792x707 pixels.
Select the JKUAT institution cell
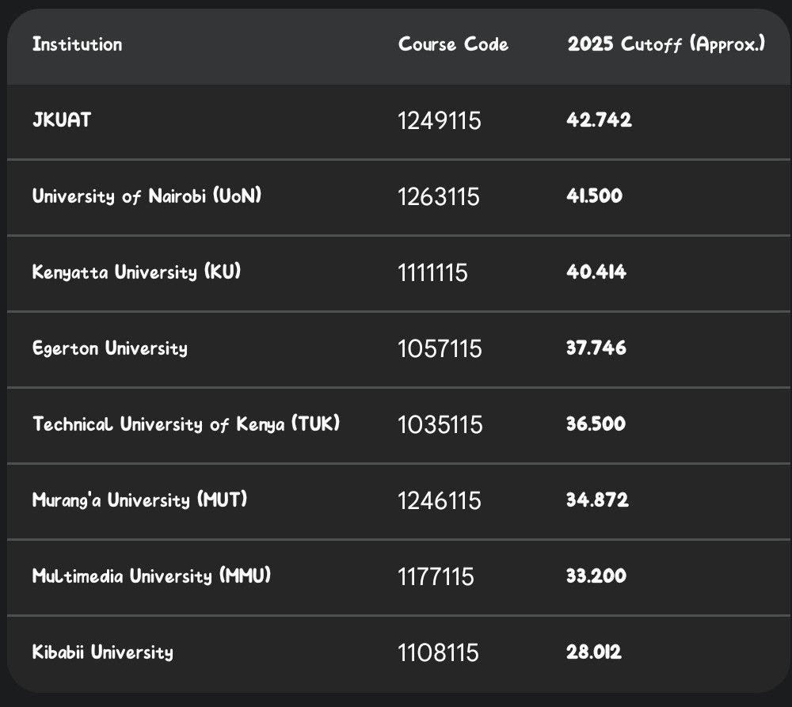62,120
